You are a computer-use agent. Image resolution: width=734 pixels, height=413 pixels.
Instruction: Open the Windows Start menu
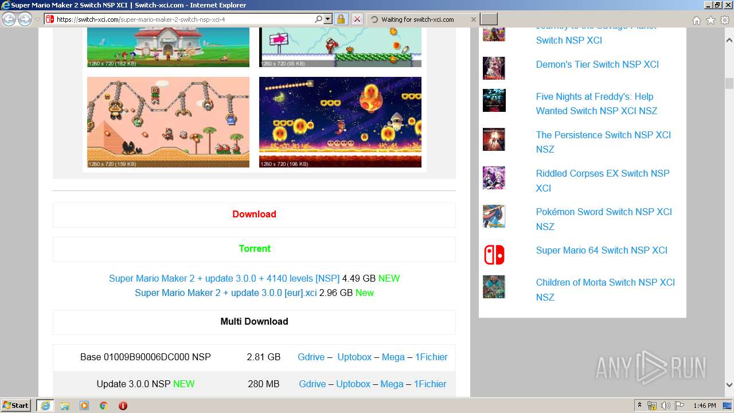[x=15, y=405]
